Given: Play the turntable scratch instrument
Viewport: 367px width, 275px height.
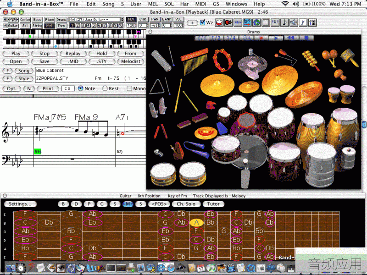Looking at the screenshot, I should pyautogui.click(x=252, y=64).
